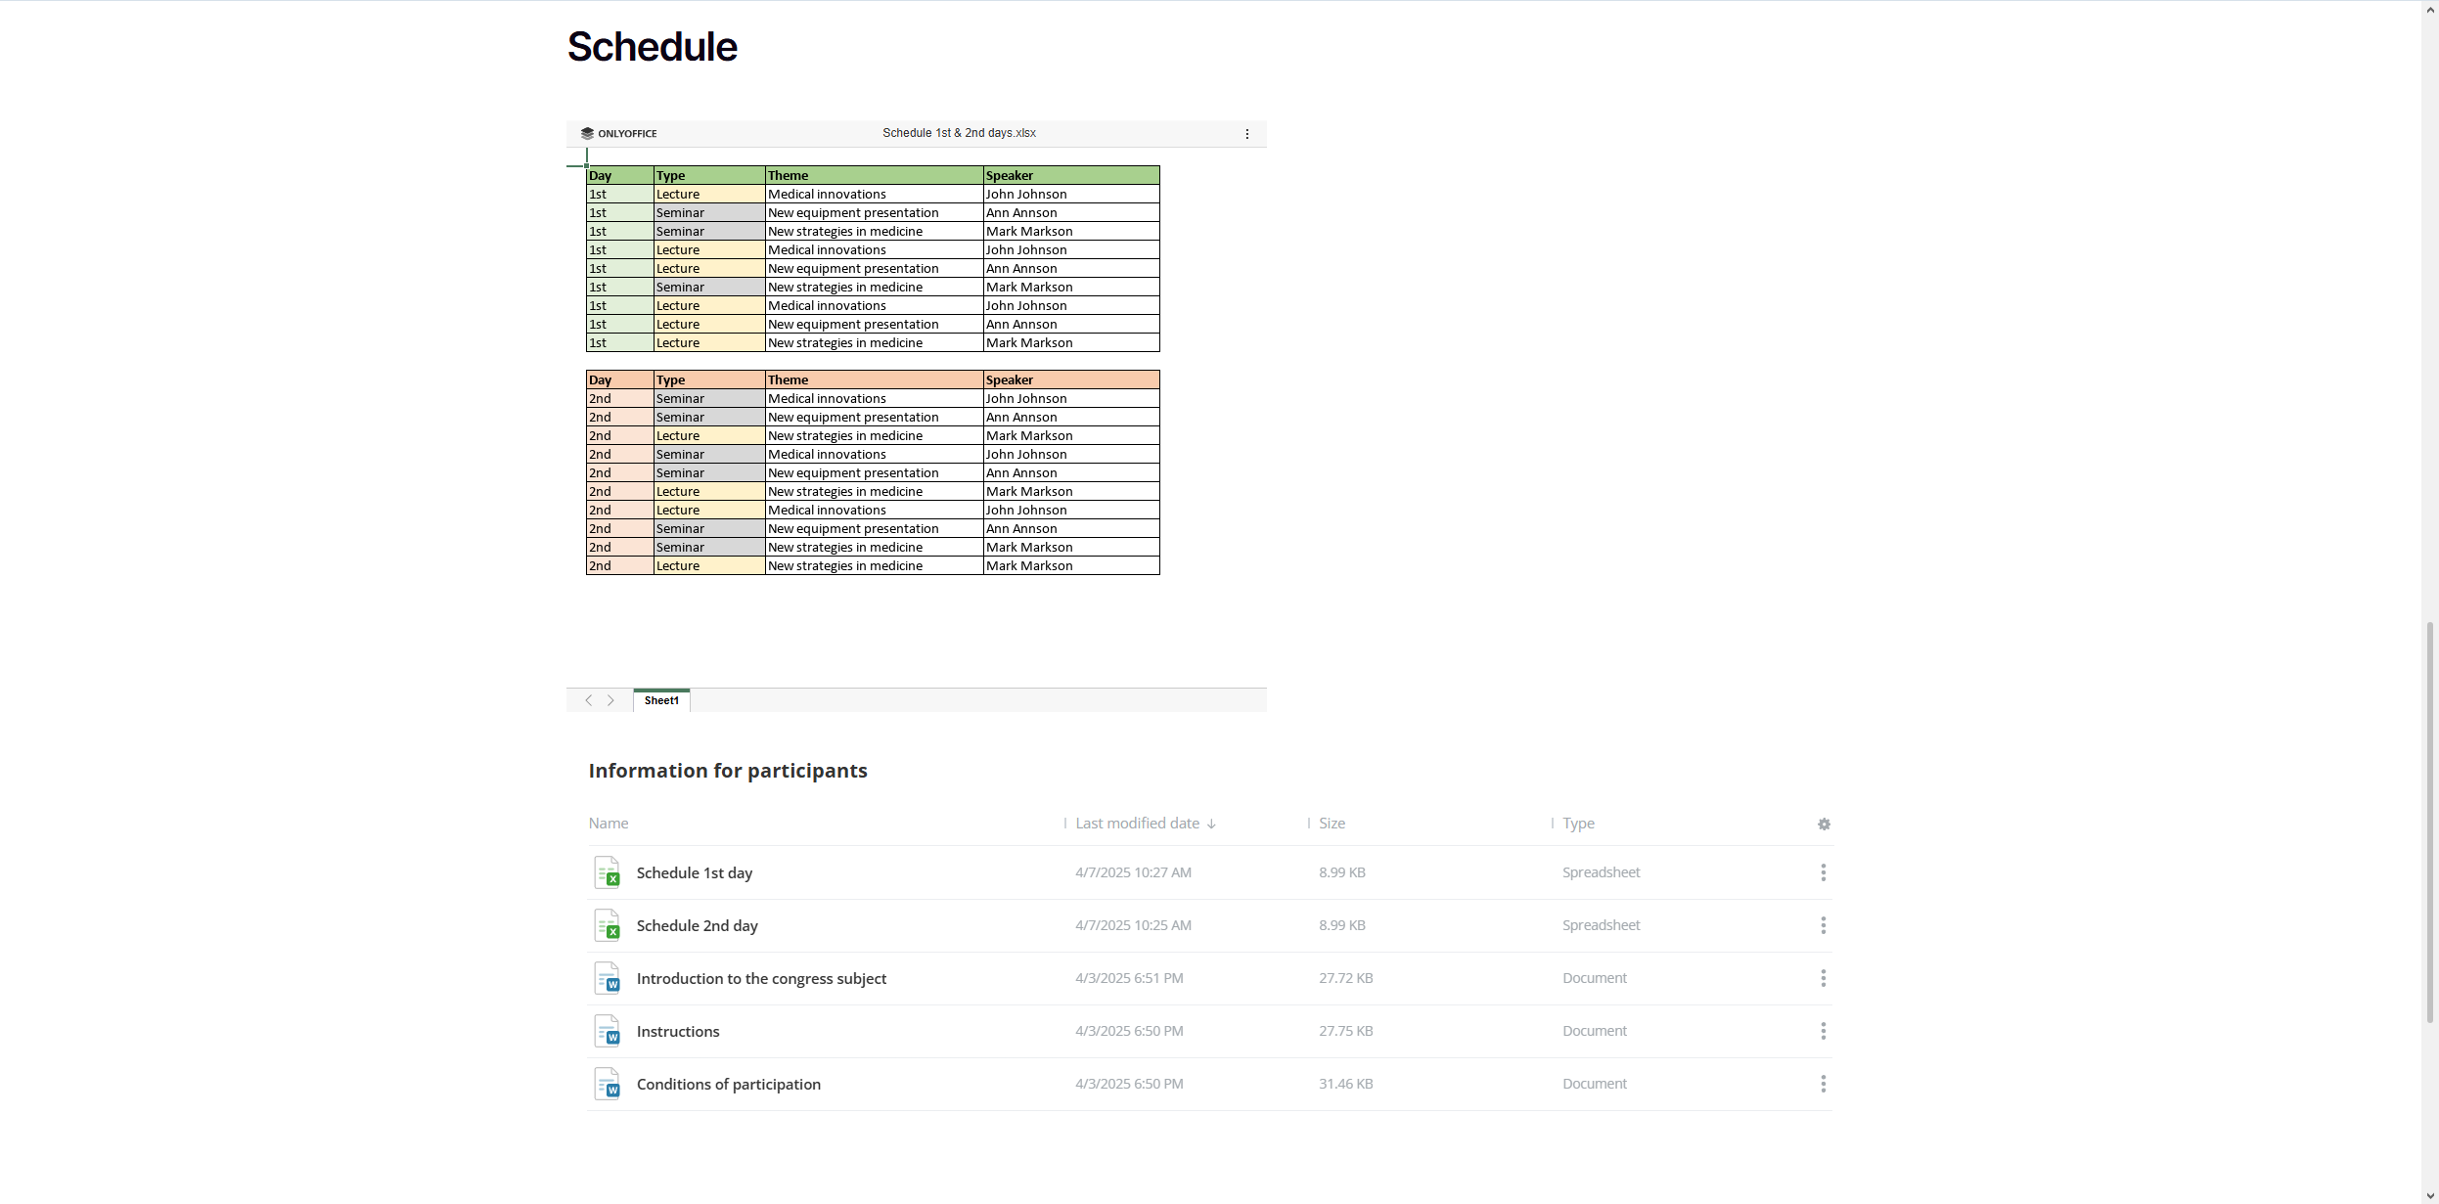The height and width of the screenshot is (1204, 2439).
Task: Click the page vertical scrollbar thumb
Action: click(x=2429, y=822)
